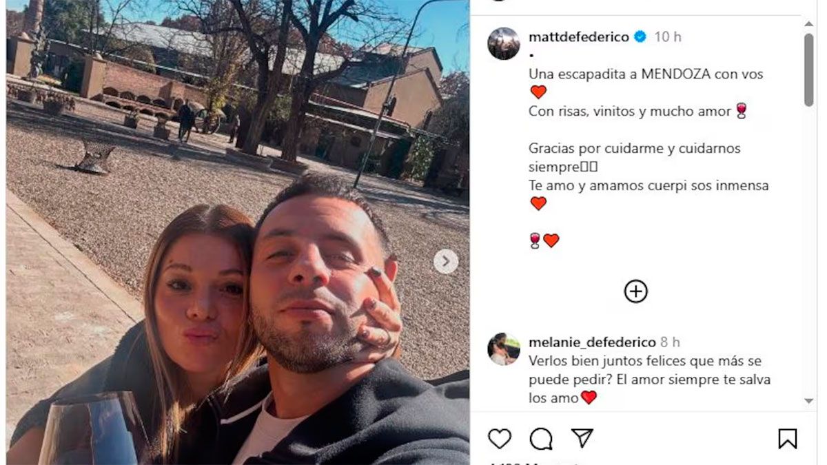Click the 10 h post timestamp

(668, 37)
